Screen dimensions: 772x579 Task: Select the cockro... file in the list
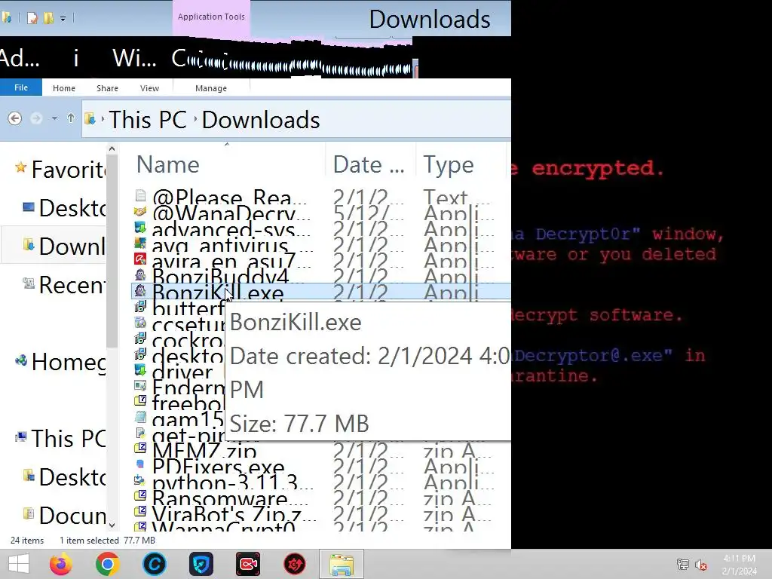pos(188,341)
